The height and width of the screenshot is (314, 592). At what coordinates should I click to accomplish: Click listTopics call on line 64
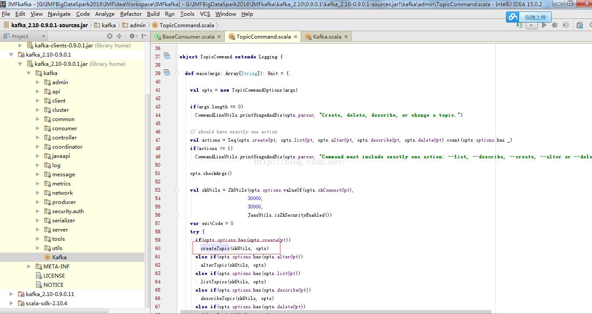tap(214, 282)
